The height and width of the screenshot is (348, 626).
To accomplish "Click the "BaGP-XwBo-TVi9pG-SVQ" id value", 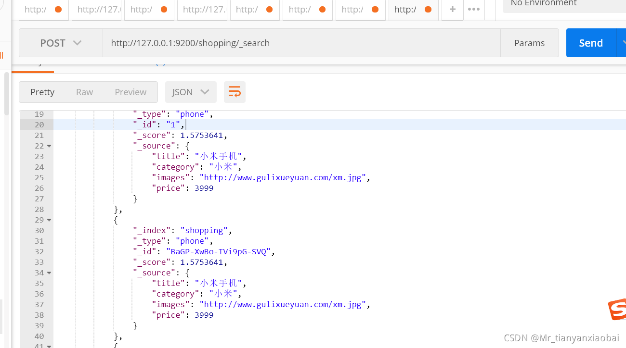I will tap(218, 251).
